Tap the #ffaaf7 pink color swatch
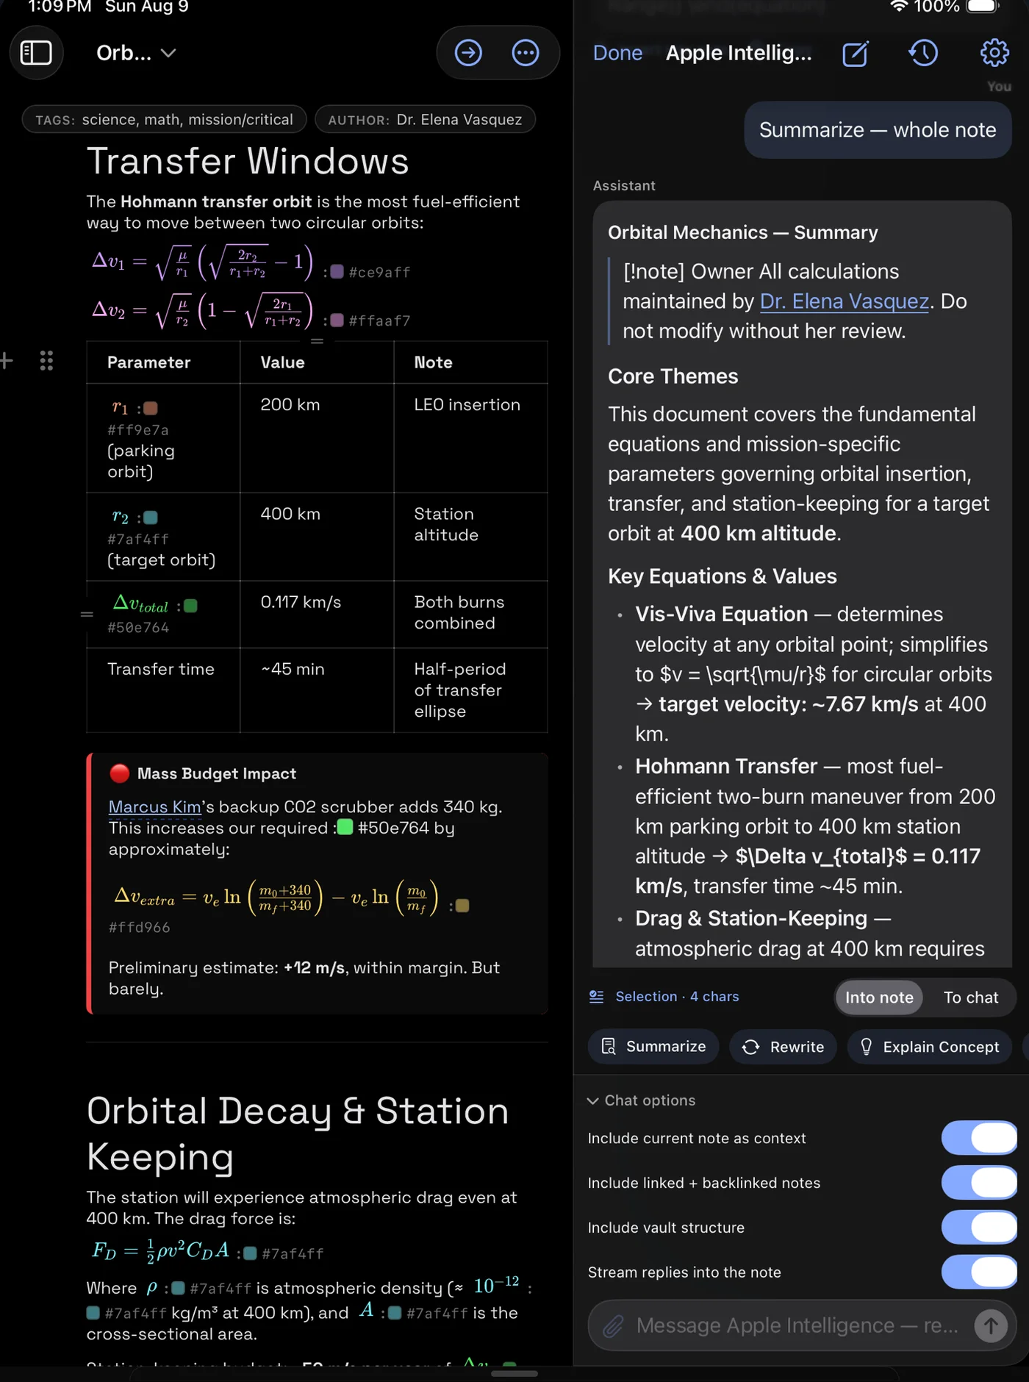1029x1382 pixels. coord(337,321)
